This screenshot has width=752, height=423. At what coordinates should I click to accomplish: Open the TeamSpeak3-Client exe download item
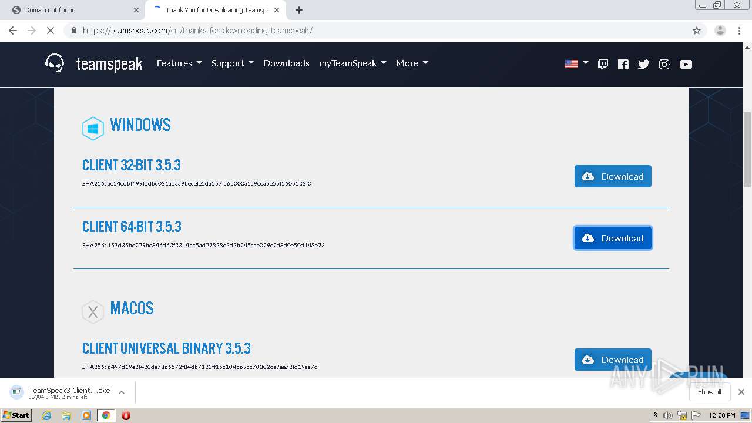[61, 392]
